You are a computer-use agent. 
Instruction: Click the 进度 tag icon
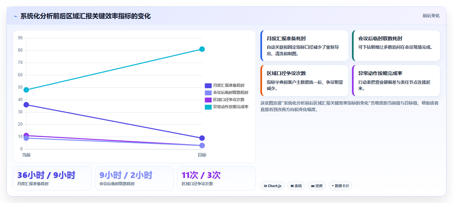313,186
